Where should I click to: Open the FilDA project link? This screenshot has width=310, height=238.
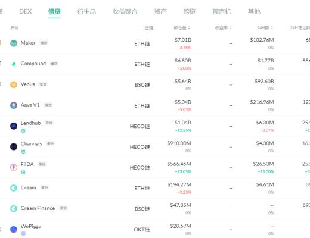point(27,164)
